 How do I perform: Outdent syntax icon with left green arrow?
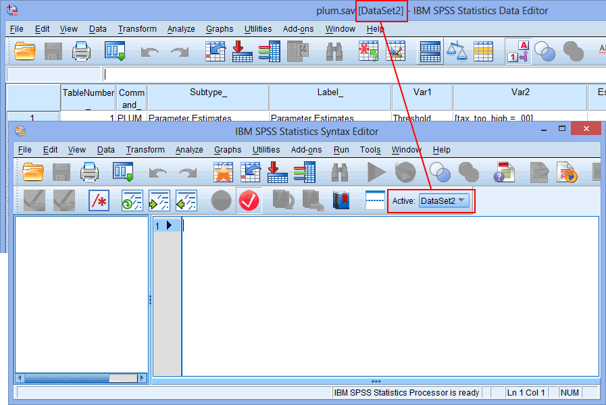coord(186,200)
